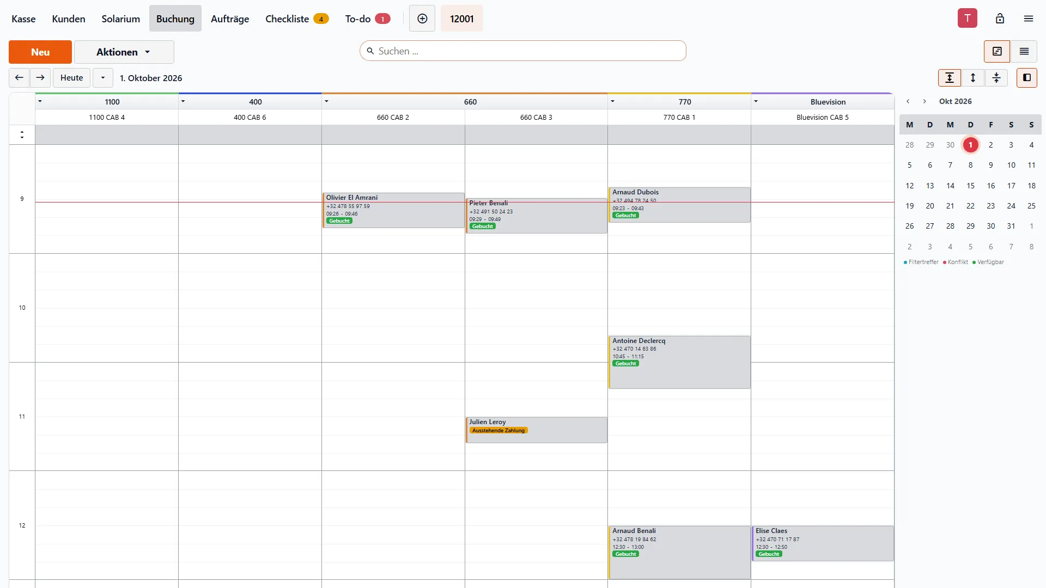Screen dimensions: 1046x588
Task: Switch to list view icon
Action: pyautogui.click(x=1024, y=51)
